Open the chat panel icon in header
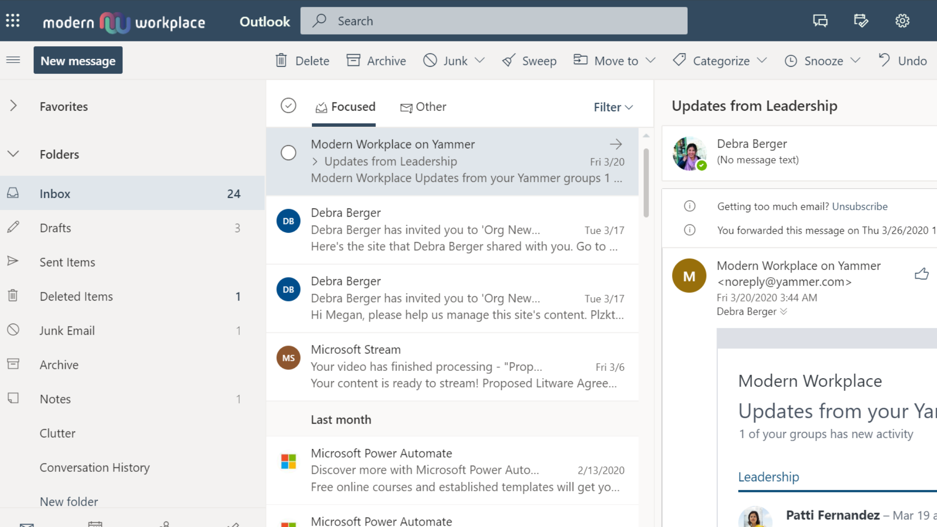Screen dimensions: 937x527 tap(820, 20)
